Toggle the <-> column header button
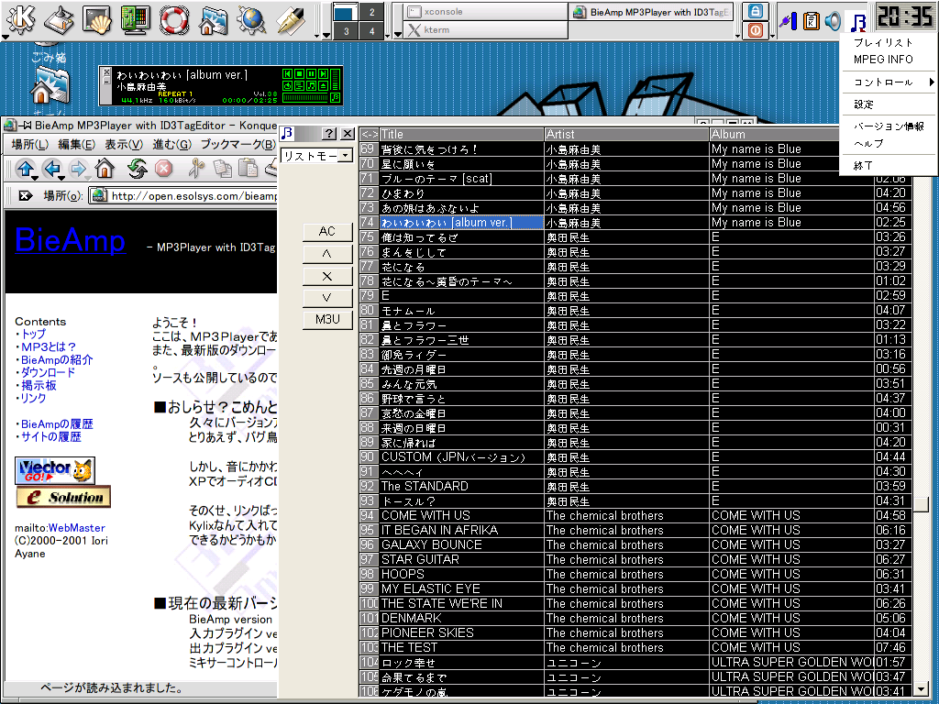The width and height of the screenshot is (939, 704). pos(369,134)
